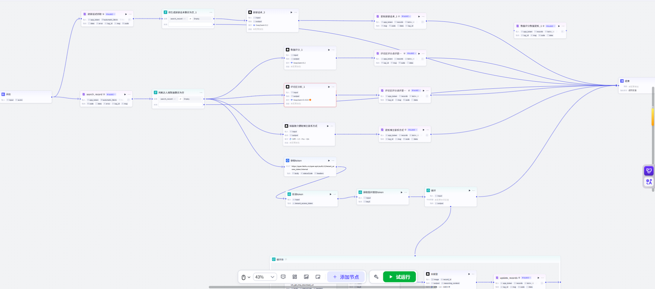Click the warning dot in 评论区分析_1 node

(x=310, y=100)
